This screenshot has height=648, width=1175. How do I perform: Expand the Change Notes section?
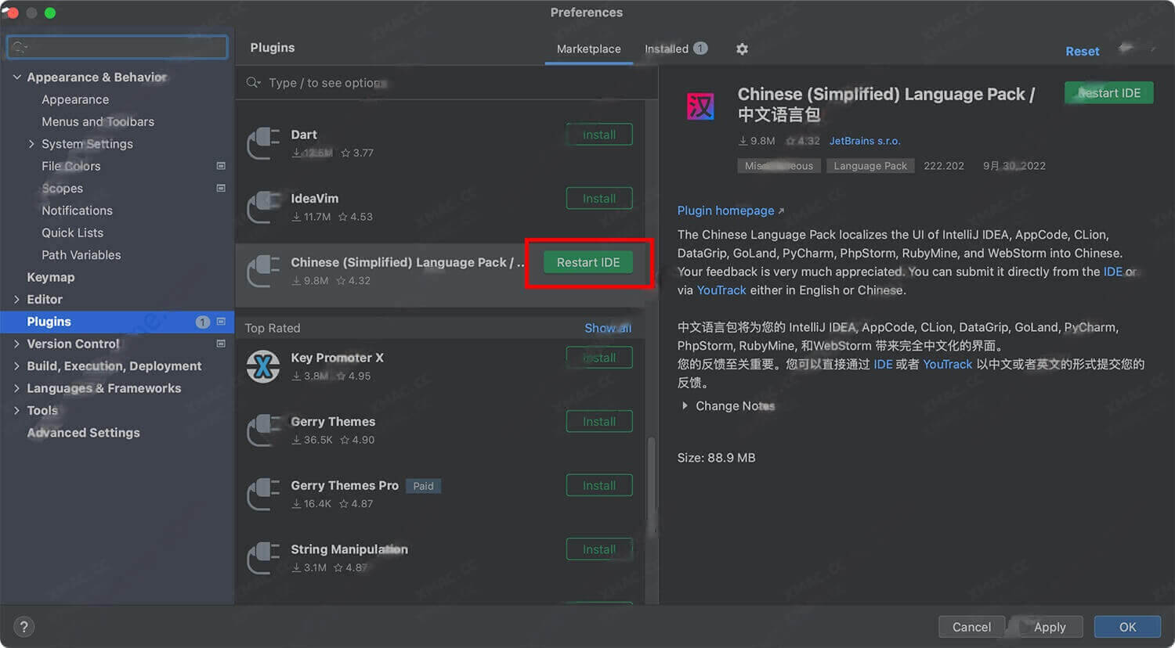point(685,405)
